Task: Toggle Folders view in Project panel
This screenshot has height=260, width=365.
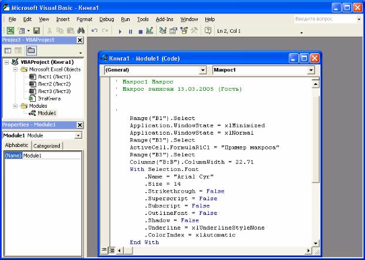Action: [32, 50]
